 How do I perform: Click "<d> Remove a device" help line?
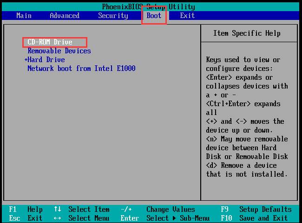pyautogui.click(x=241, y=166)
